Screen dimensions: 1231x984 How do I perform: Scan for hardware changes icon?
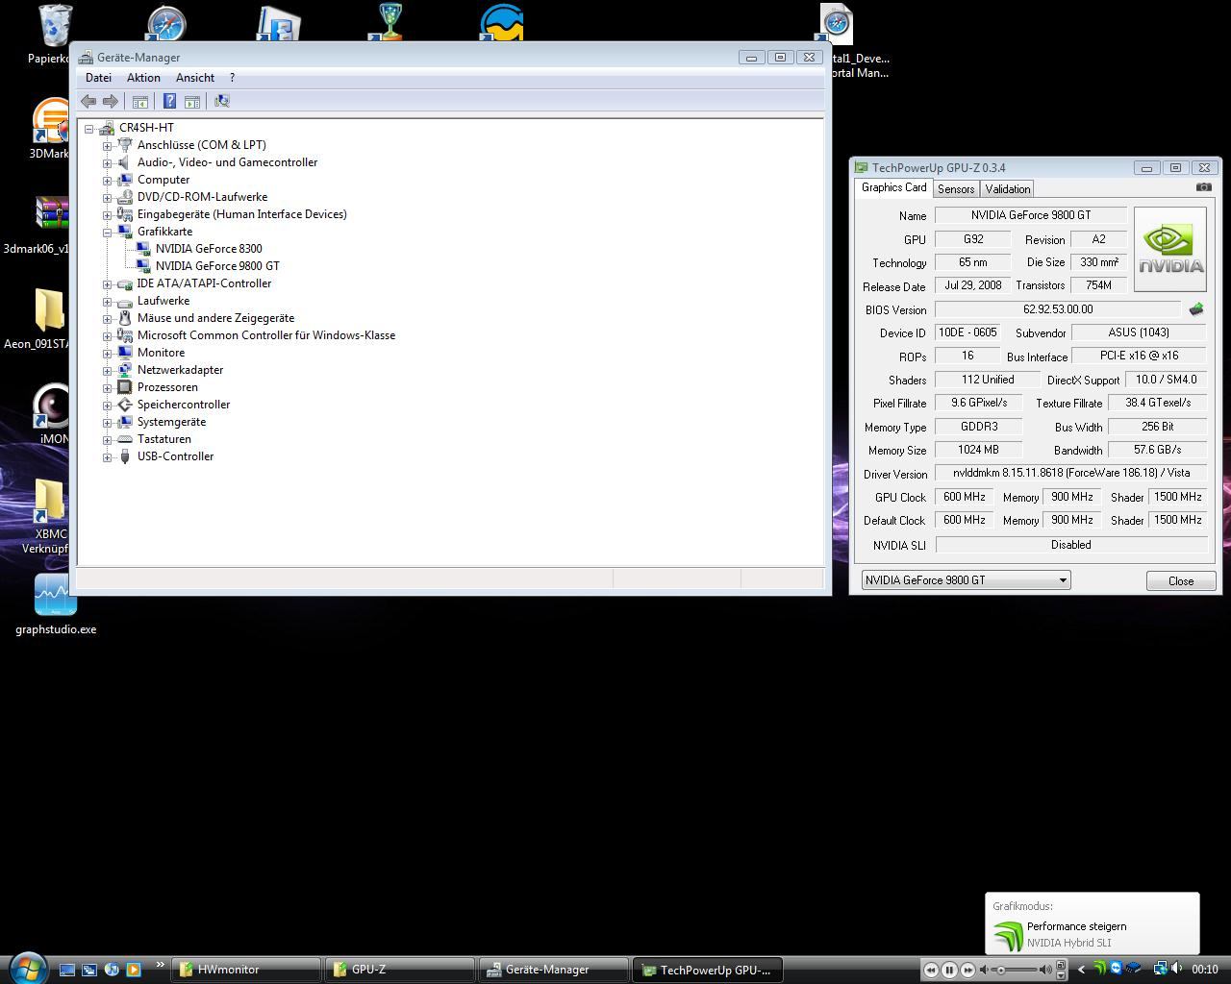click(222, 101)
